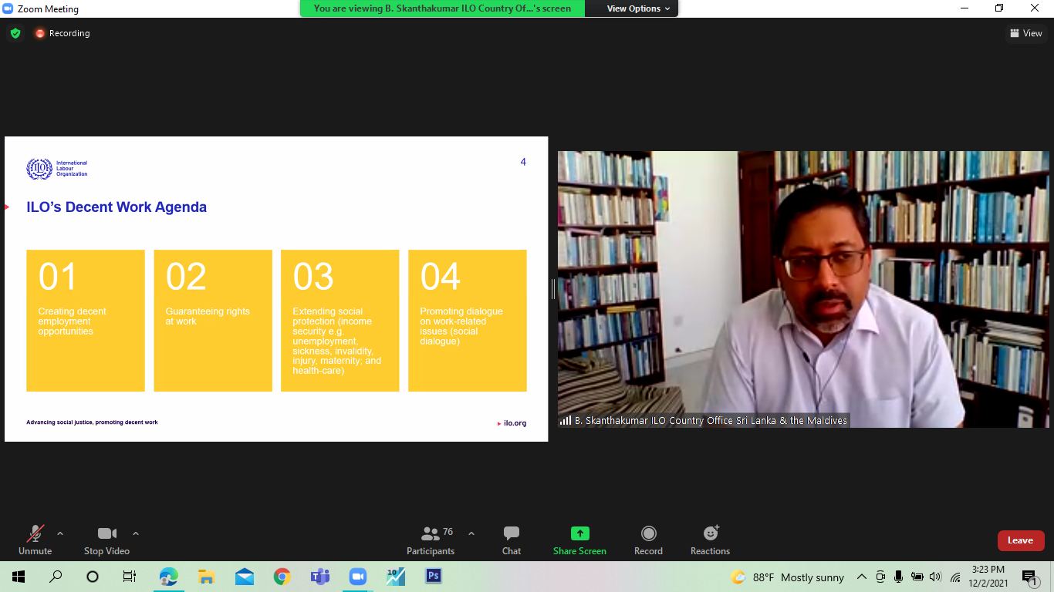Open the chart app icon on taskbar
1054x592 pixels.
[396, 577]
